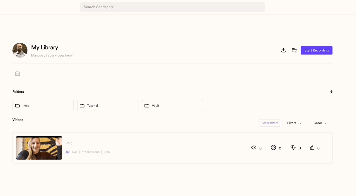Click the My Library heading
The height and width of the screenshot is (196, 356).
coord(45,47)
